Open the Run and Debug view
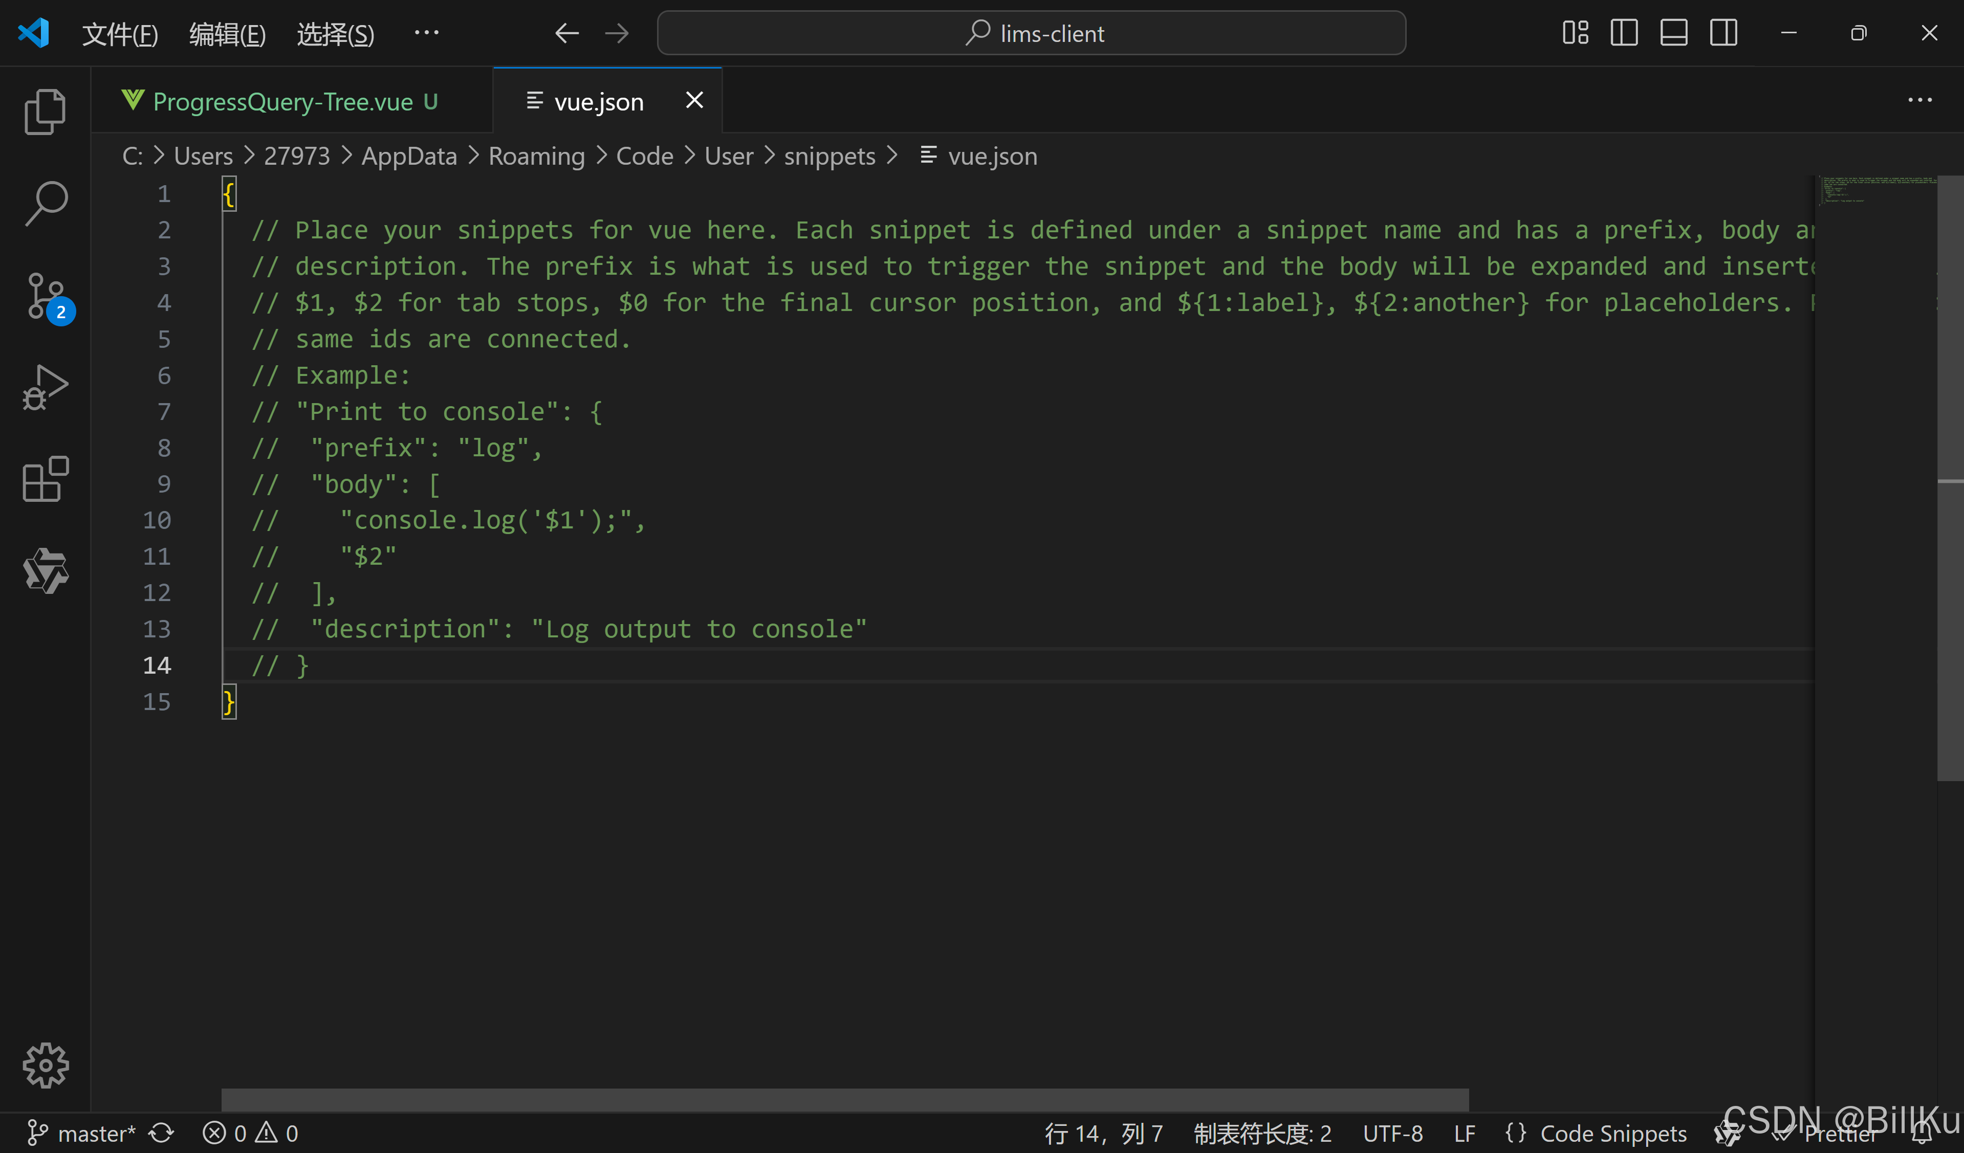 point(45,387)
